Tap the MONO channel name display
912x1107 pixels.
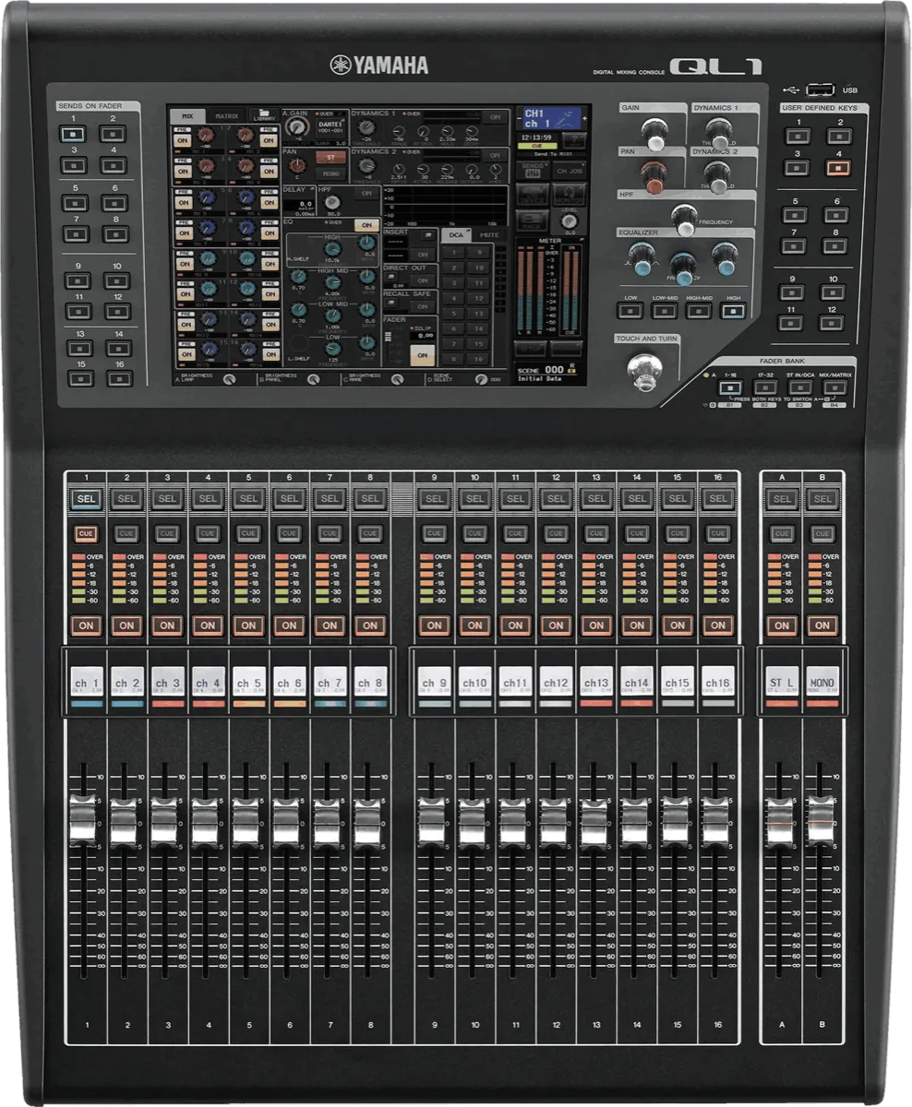coord(822,684)
